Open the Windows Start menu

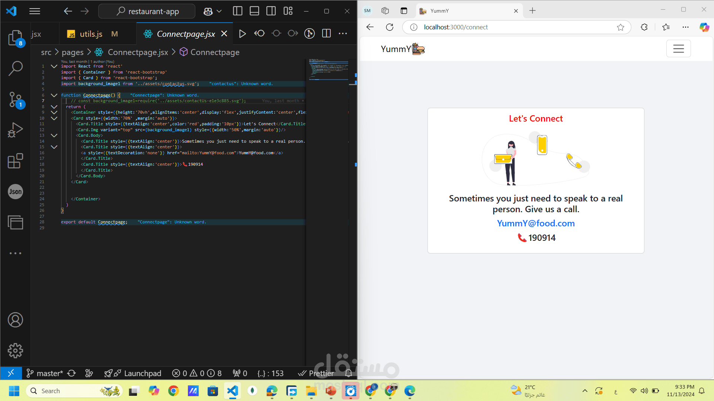pyautogui.click(x=14, y=391)
